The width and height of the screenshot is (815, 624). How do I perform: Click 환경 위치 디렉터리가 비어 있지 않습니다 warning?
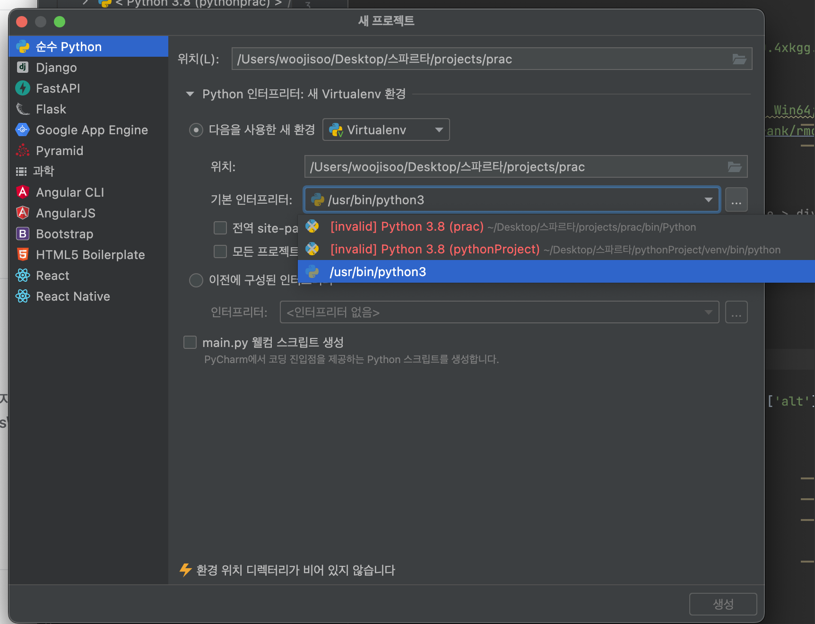coord(295,570)
